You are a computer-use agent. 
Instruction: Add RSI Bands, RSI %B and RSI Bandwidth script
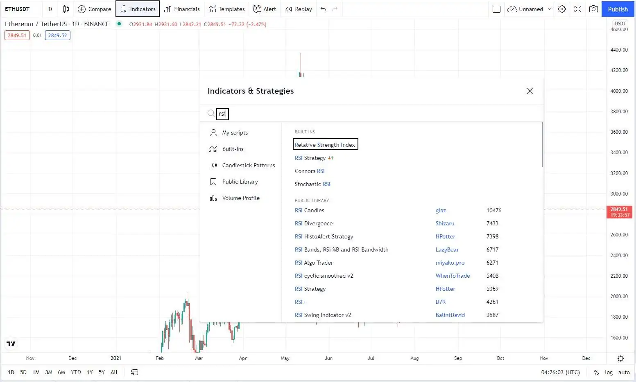tap(342, 249)
